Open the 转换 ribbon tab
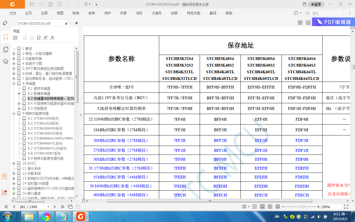This screenshot has height=222, width=355. click(76, 13)
